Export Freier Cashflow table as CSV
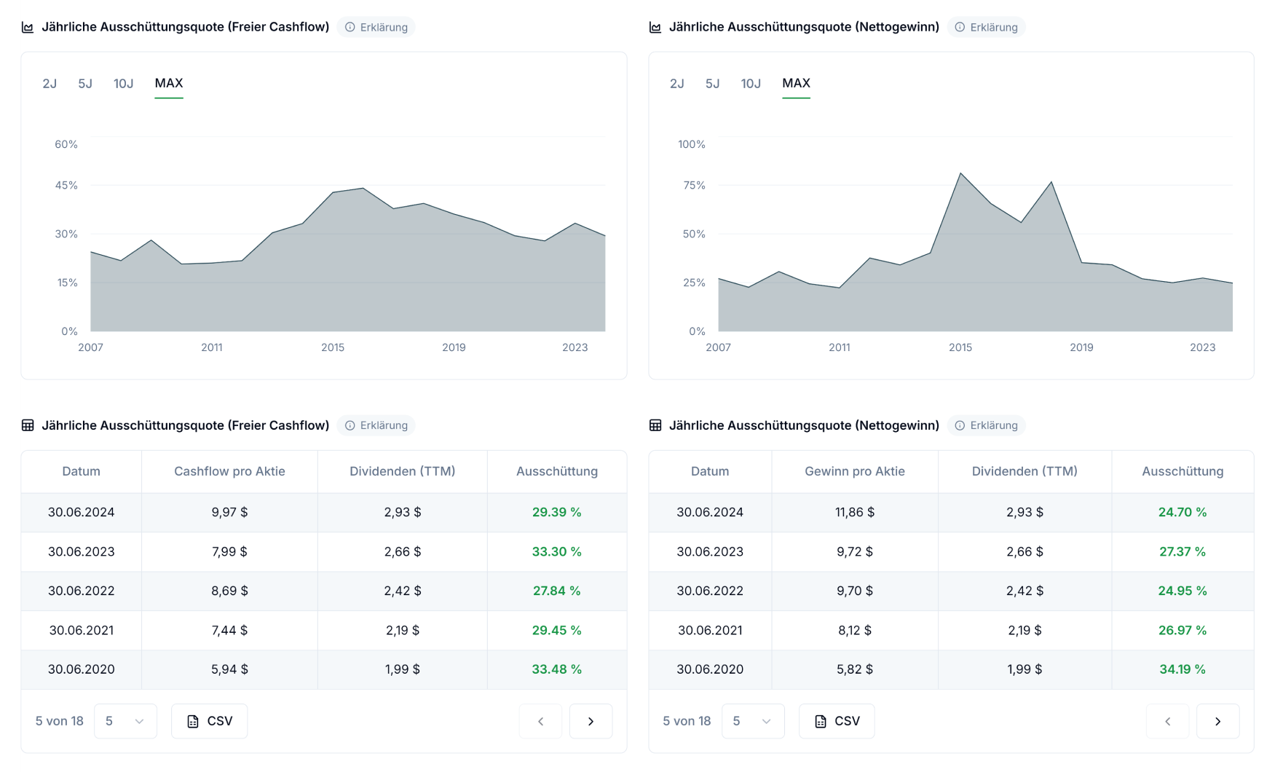Screen dimensions: 1275x772 coord(210,721)
